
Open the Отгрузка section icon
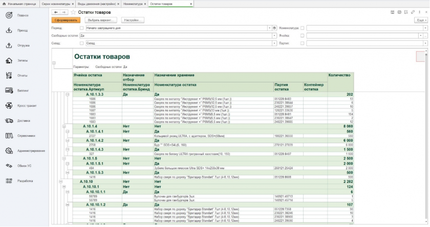9,46
